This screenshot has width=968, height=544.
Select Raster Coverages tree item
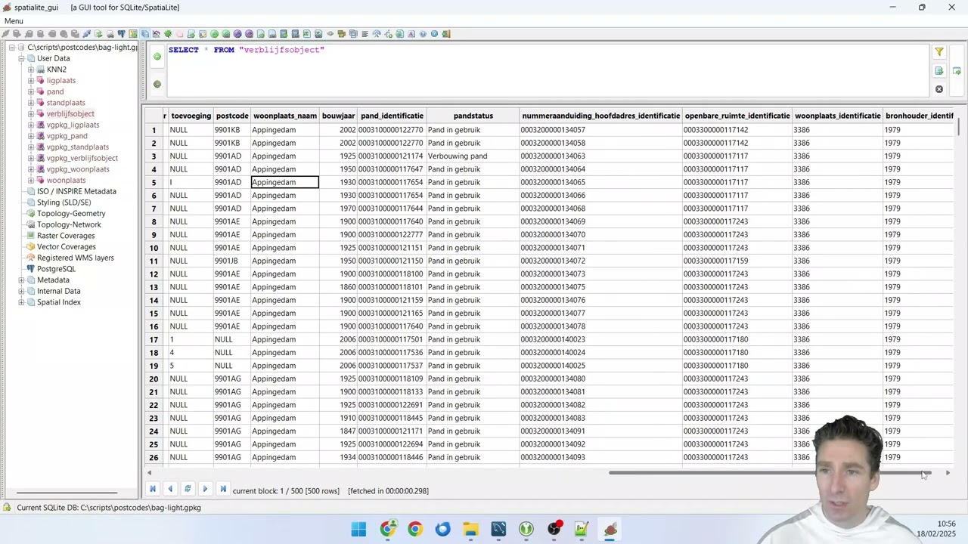[x=66, y=236]
